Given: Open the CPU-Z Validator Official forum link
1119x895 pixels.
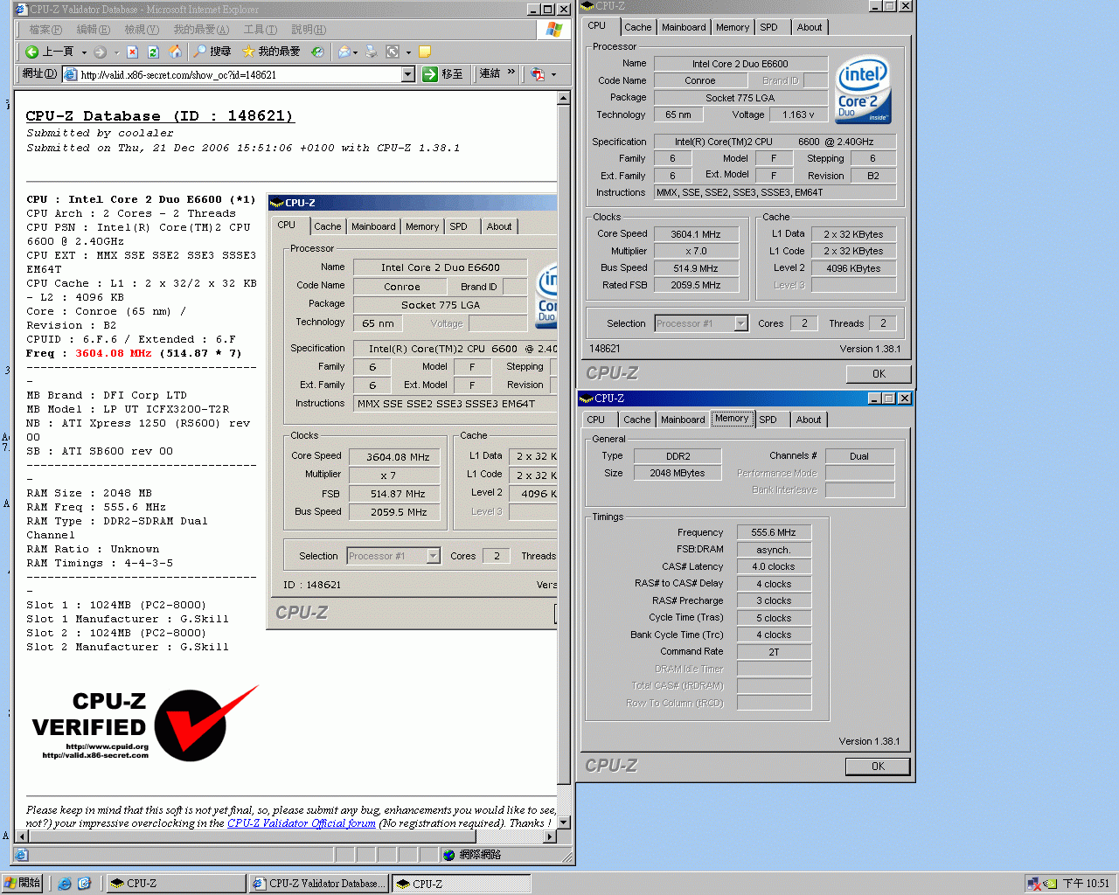Looking at the screenshot, I should (302, 823).
